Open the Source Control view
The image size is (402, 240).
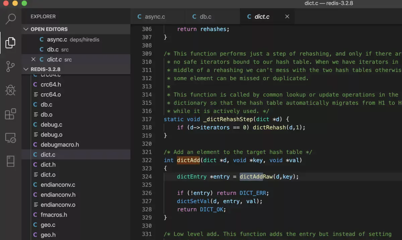click(x=11, y=66)
